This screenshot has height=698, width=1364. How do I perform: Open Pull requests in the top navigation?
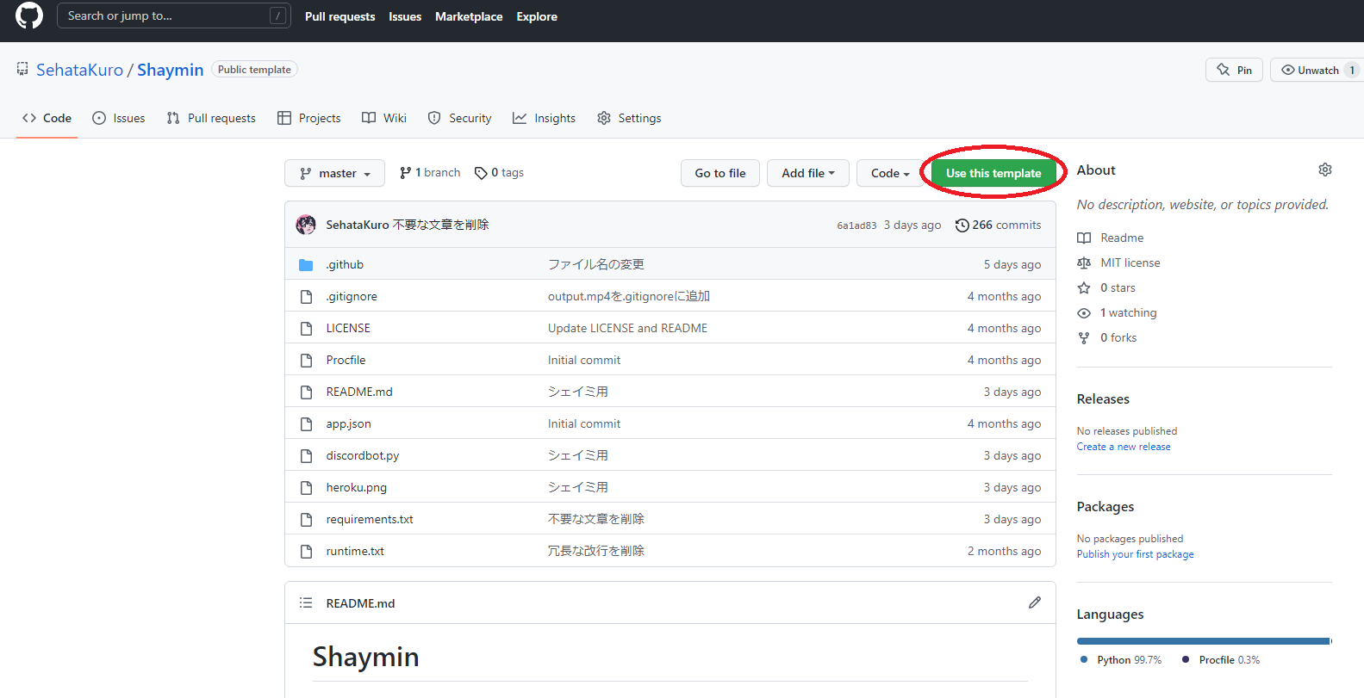339,16
